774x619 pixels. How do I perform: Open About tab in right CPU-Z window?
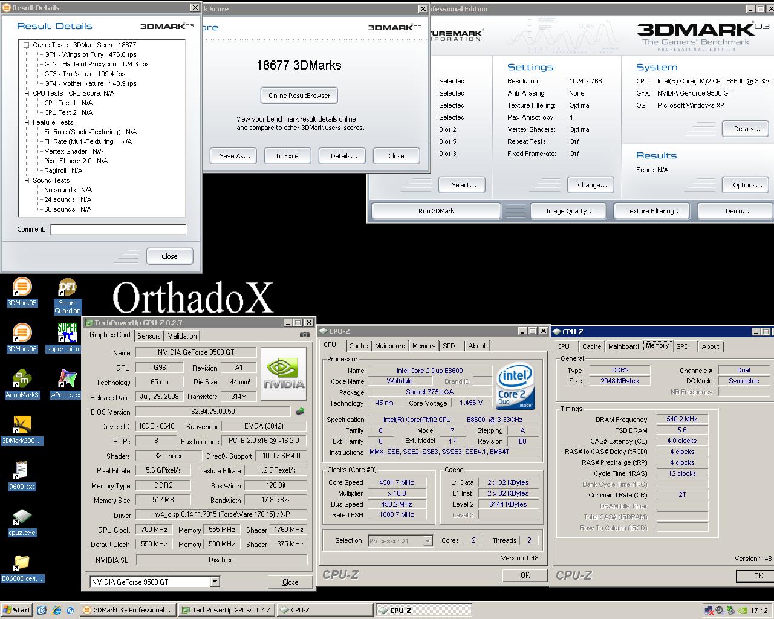pos(711,346)
